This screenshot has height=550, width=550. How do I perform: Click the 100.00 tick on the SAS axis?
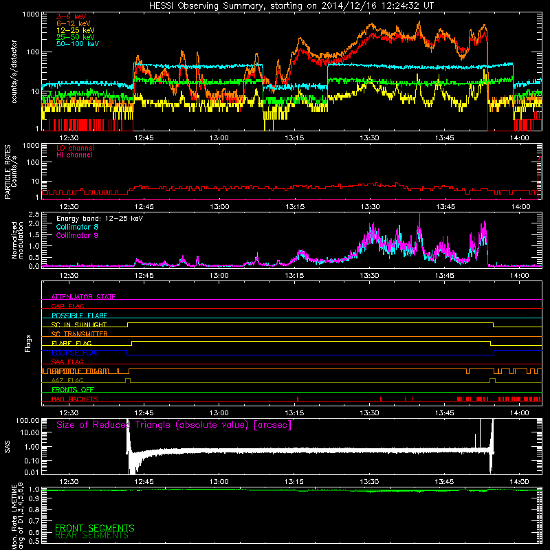27,420
